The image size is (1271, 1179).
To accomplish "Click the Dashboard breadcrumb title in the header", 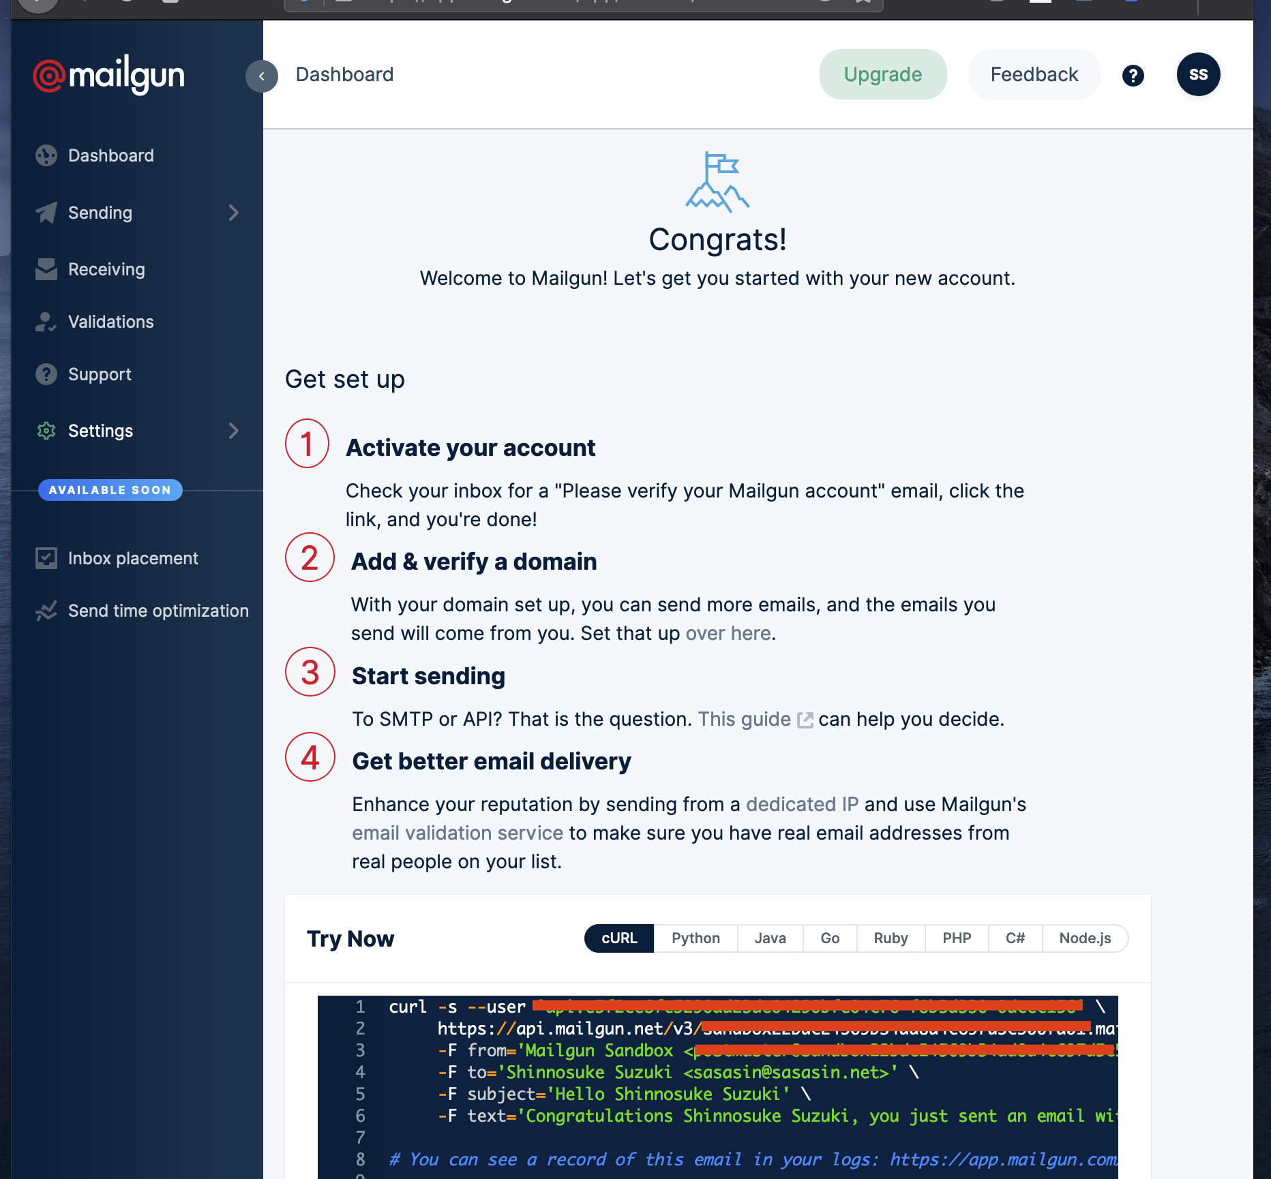I will pos(344,74).
